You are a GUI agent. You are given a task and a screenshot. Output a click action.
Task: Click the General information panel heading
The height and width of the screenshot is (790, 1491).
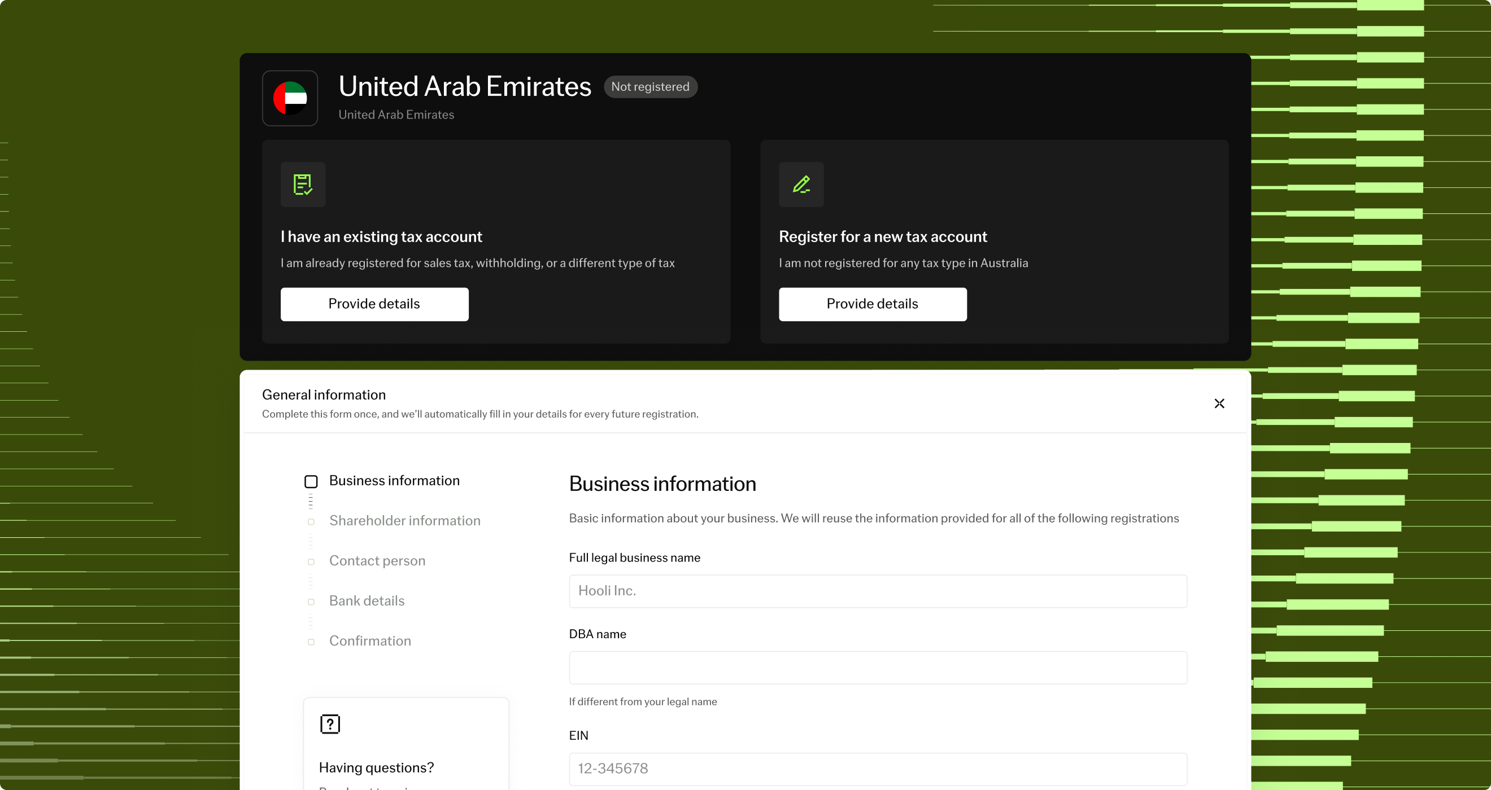pos(324,394)
